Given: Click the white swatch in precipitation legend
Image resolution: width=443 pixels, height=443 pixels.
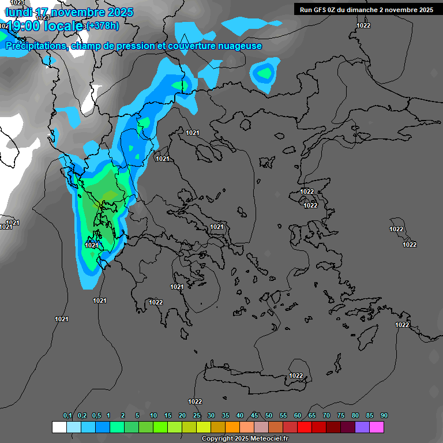Looking at the screenshot, I should [x=59, y=427].
